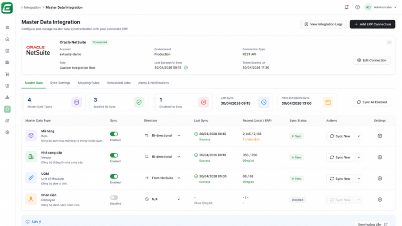Enable sync switch for Nhân viên
This screenshot has height=226, width=402.
click(114, 198)
